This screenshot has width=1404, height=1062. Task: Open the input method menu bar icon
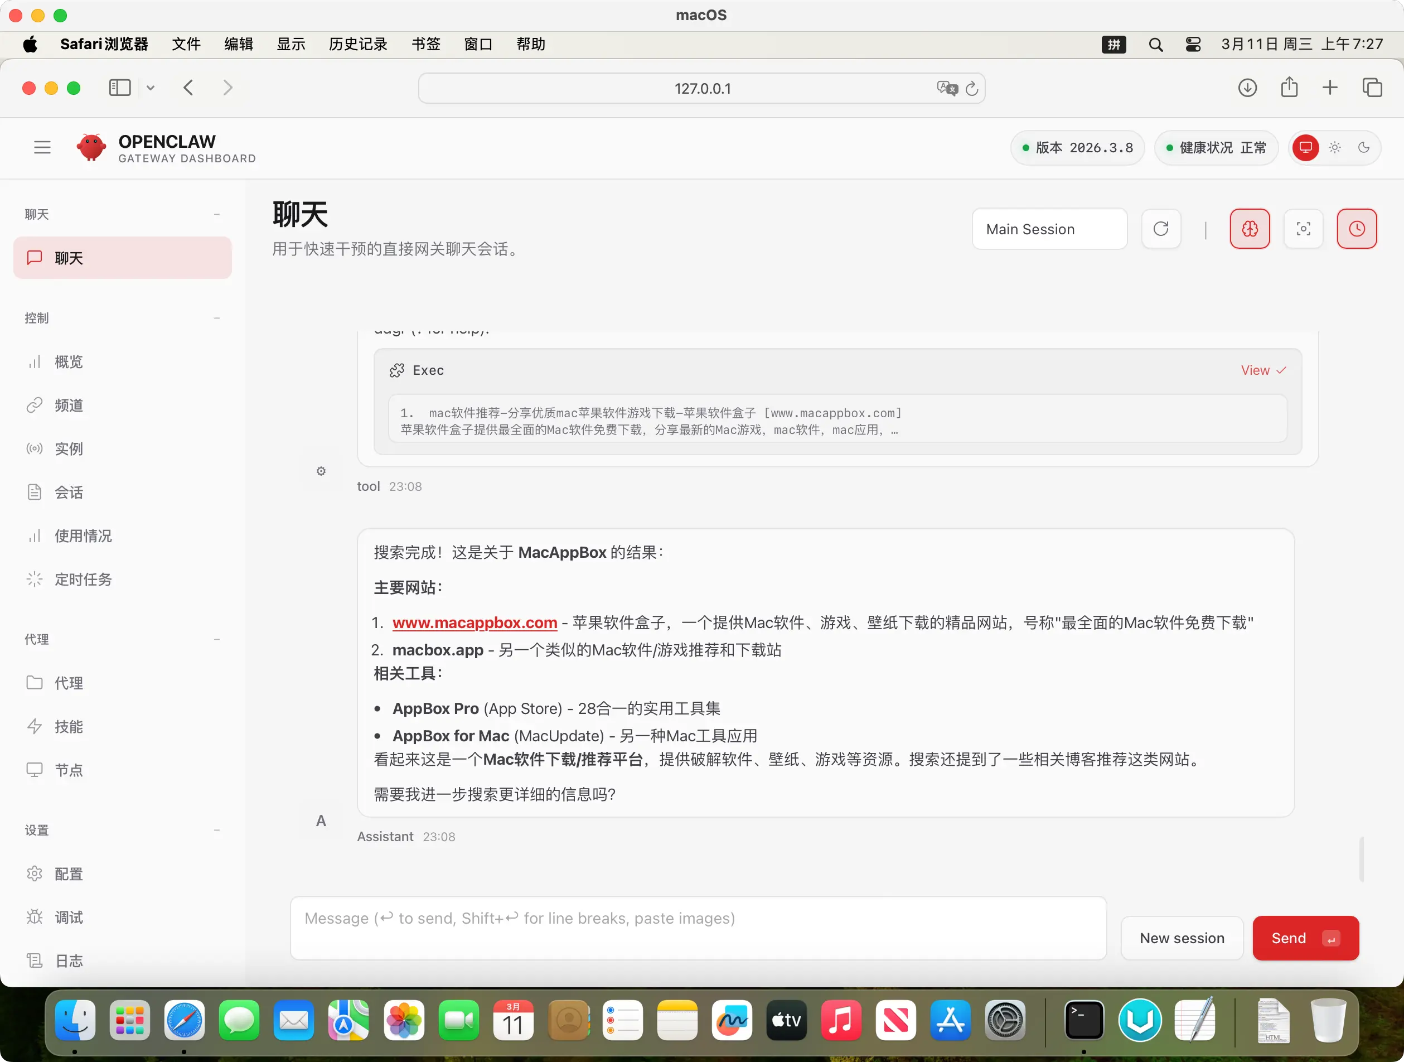tap(1114, 45)
